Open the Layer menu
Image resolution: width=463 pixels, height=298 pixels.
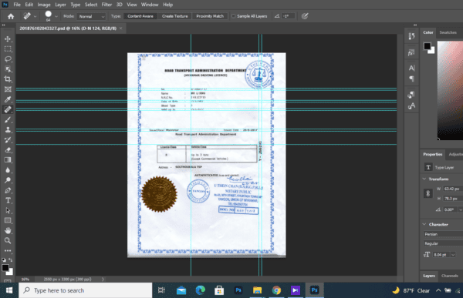(x=60, y=5)
